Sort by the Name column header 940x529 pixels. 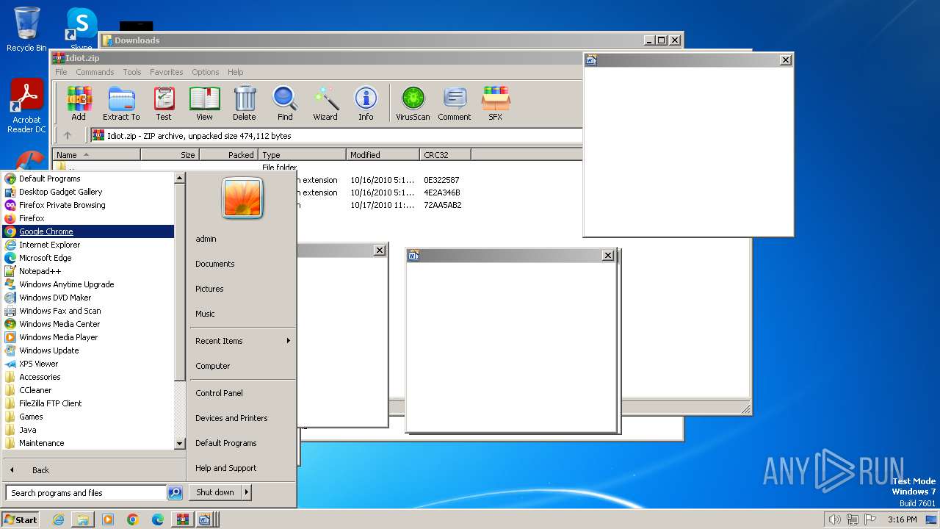click(96, 155)
